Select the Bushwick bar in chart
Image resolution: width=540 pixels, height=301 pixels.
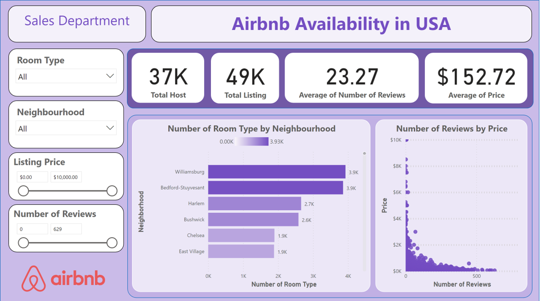coord(253,219)
